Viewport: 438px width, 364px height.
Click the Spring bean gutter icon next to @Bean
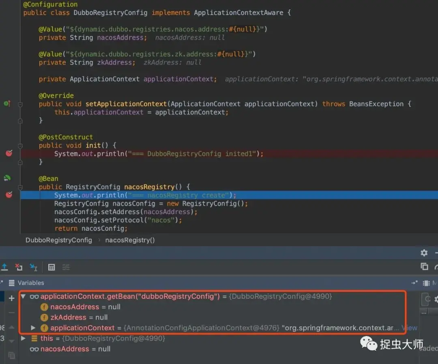coord(7,178)
